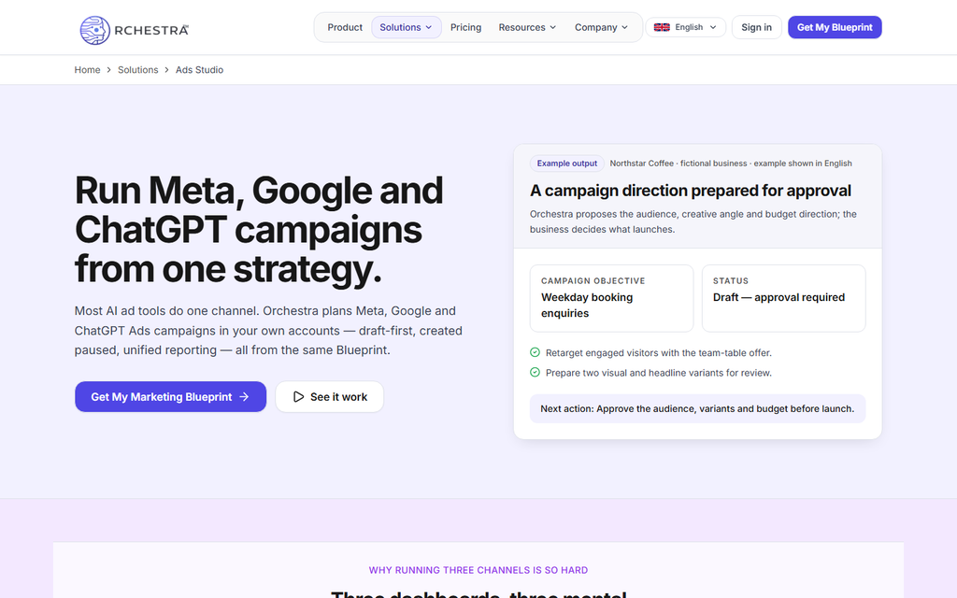Click the UK flag language icon
The image size is (957, 598).
click(662, 27)
